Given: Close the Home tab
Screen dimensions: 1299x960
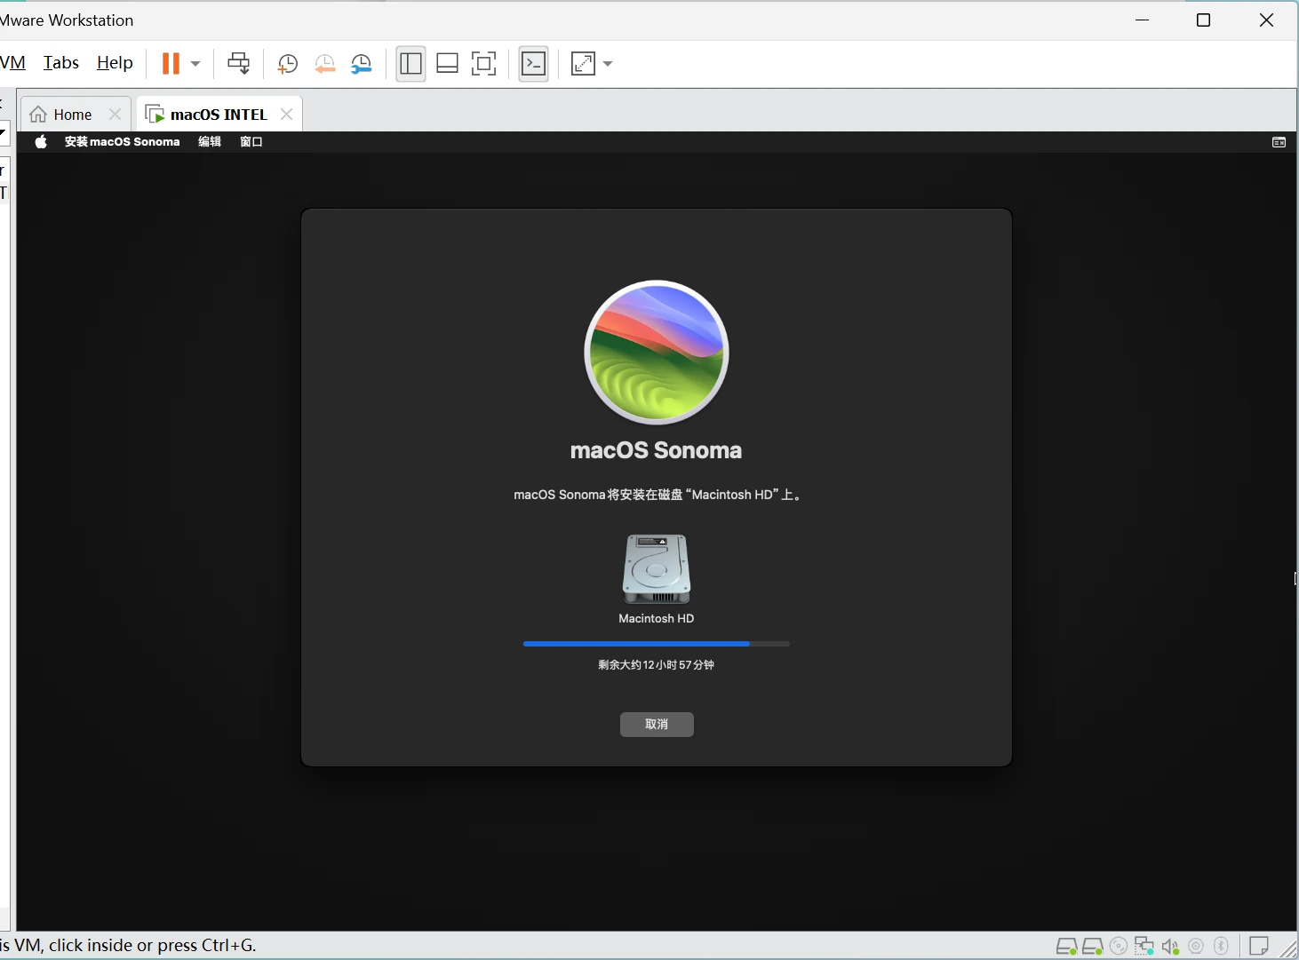Looking at the screenshot, I should [115, 115].
